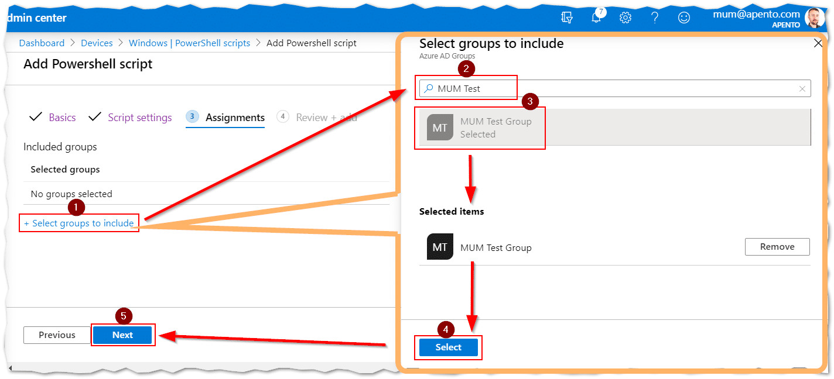Image resolution: width=834 pixels, height=379 pixels.
Task: Click the MT avatar on the MUM Test Group result
Action: click(x=440, y=126)
